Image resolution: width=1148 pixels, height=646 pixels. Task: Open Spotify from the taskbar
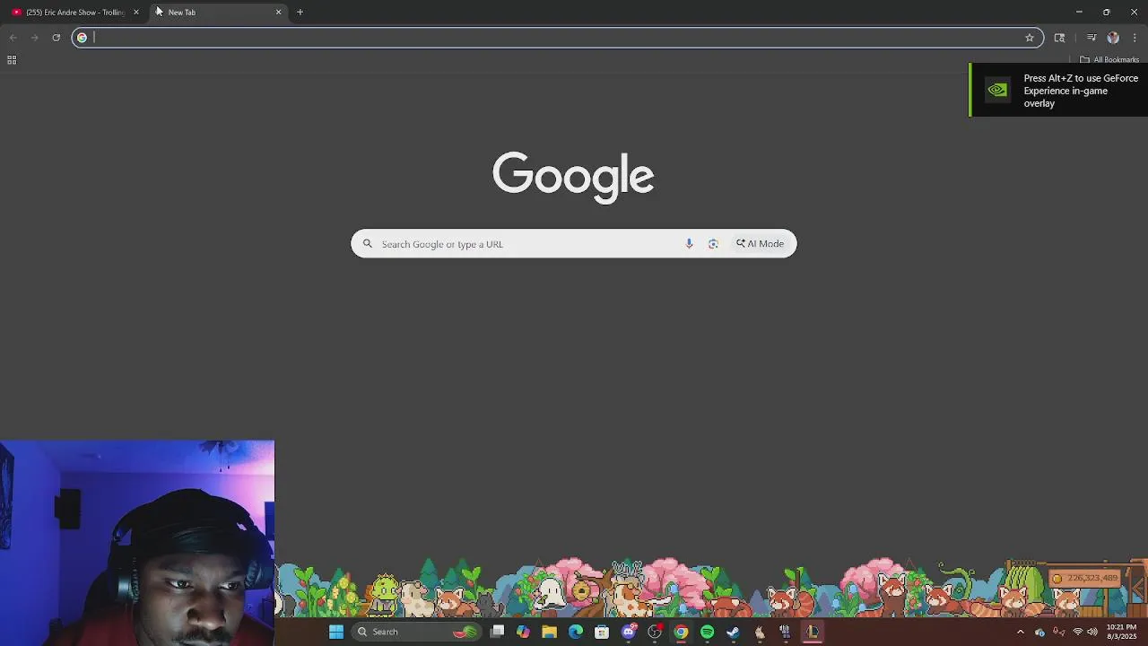click(x=707, y=632)
